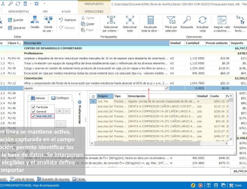Select result row with cost $532.56
247x189 pixels.
coord(160,116)
